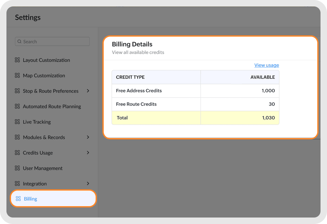Expand Stop & Route Preferences chevron
This screenshot has height=224, width=327.
[x=88, y=91]
